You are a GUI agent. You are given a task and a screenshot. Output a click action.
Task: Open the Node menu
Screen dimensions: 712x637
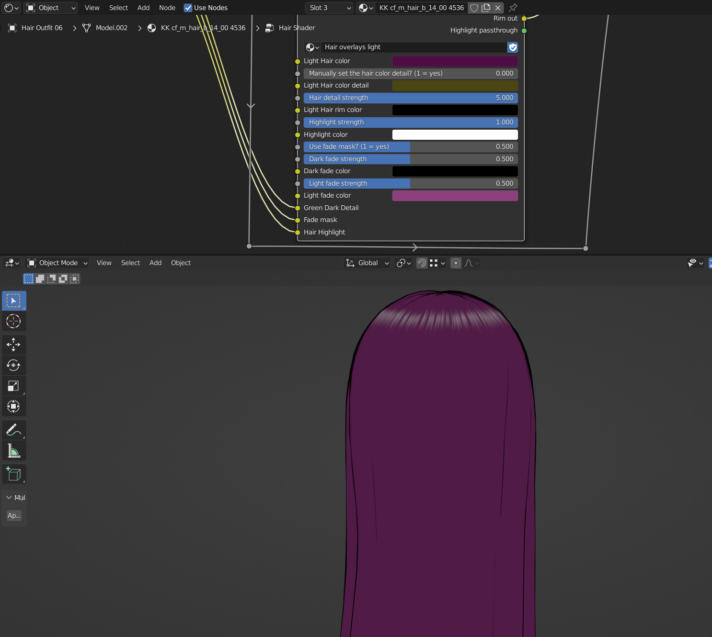pyautogui.click(x=167, y=8)
